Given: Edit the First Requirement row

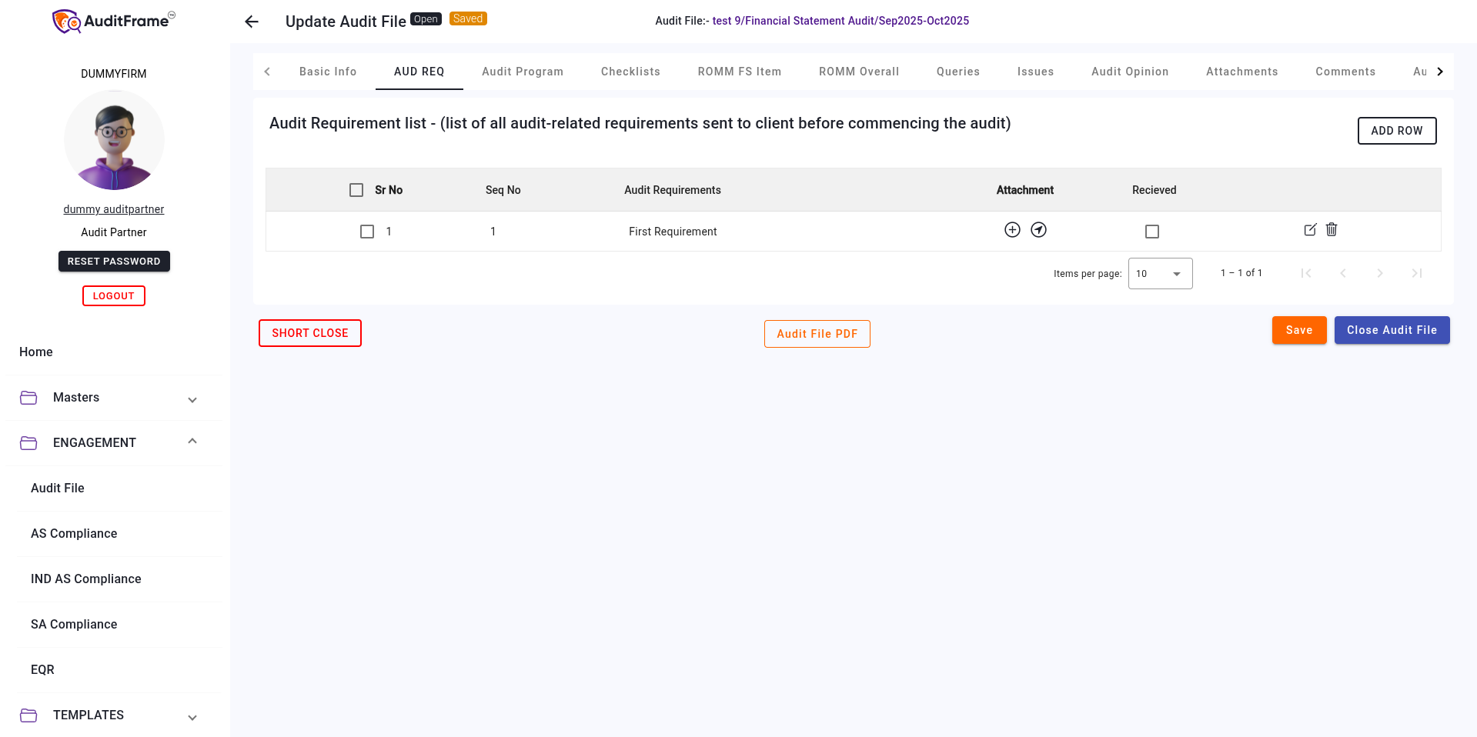Looking at the screenshot, I should click(1310, 229).
